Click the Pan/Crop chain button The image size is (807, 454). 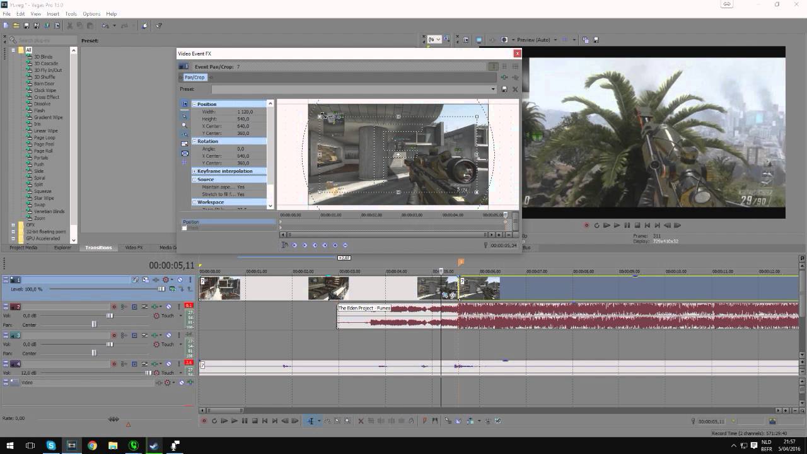click(x=194, y=78)
